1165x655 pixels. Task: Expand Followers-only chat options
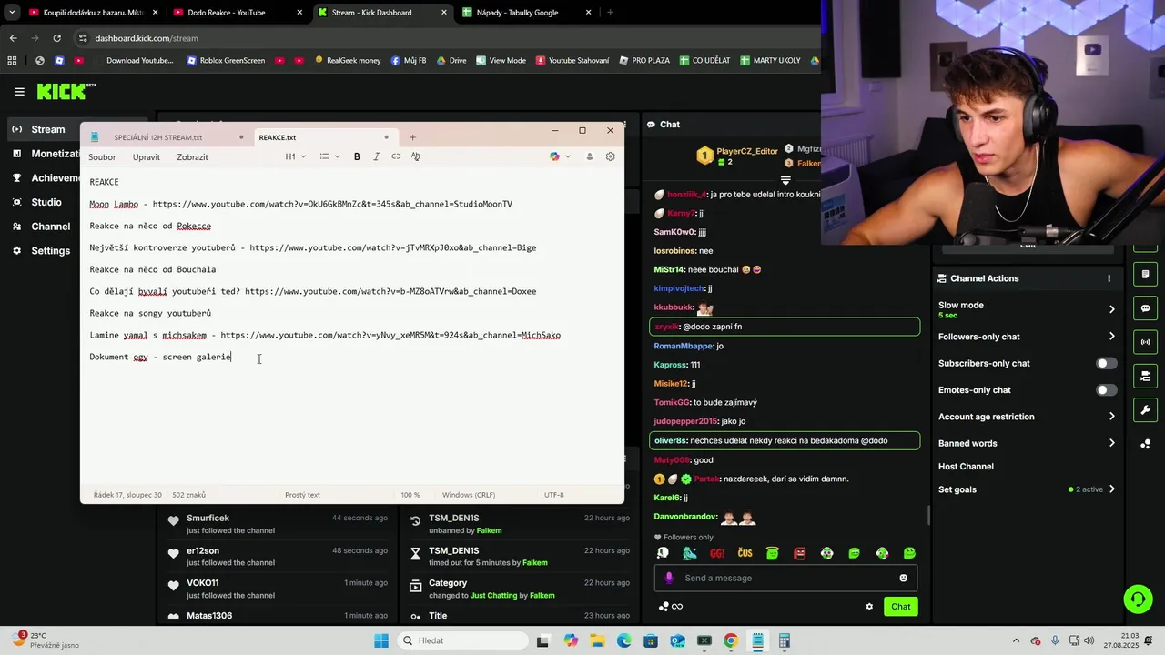[x=1111, y=337]
